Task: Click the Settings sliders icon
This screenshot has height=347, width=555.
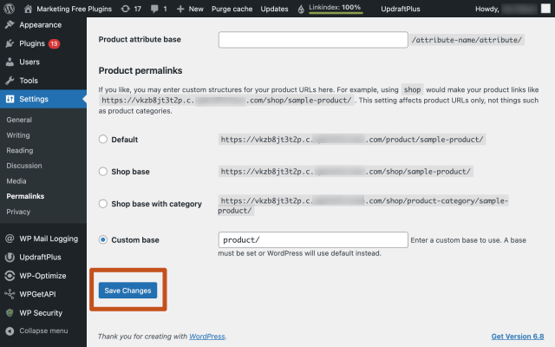Action: pyautogui.click(x=10, y=99)
